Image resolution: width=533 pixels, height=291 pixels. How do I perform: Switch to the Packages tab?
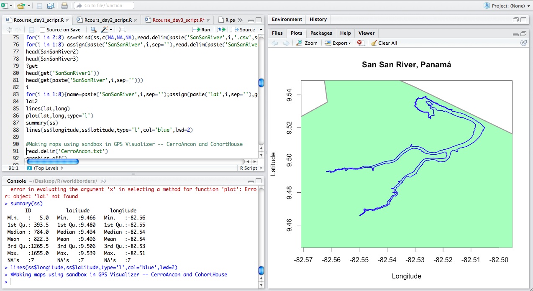(321, 33)
